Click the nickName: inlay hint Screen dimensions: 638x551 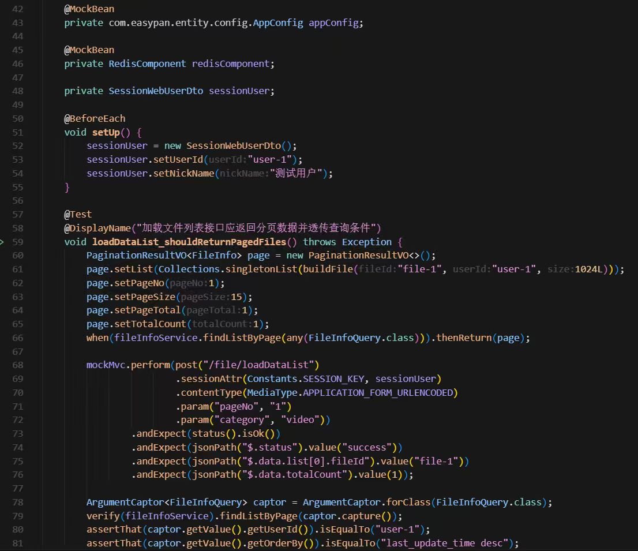(x=245, y=173)
